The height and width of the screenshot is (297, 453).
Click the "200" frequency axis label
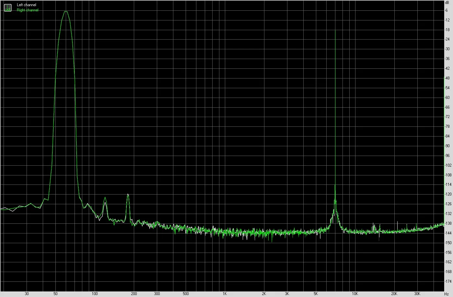pos(134,294)
